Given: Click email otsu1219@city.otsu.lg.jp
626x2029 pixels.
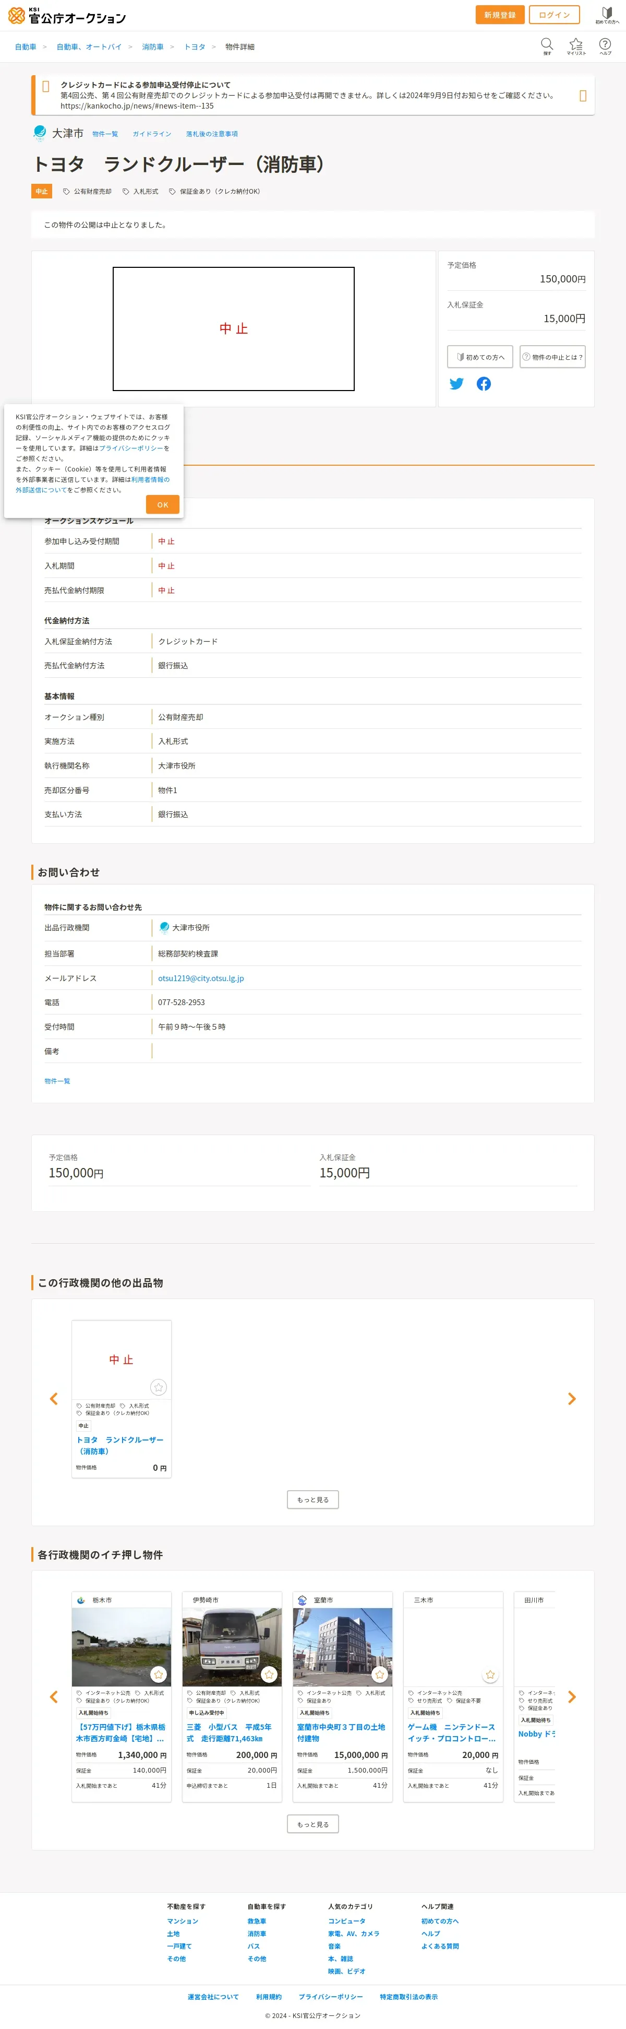Looking at the screenshot, I should tap(201, 978).
